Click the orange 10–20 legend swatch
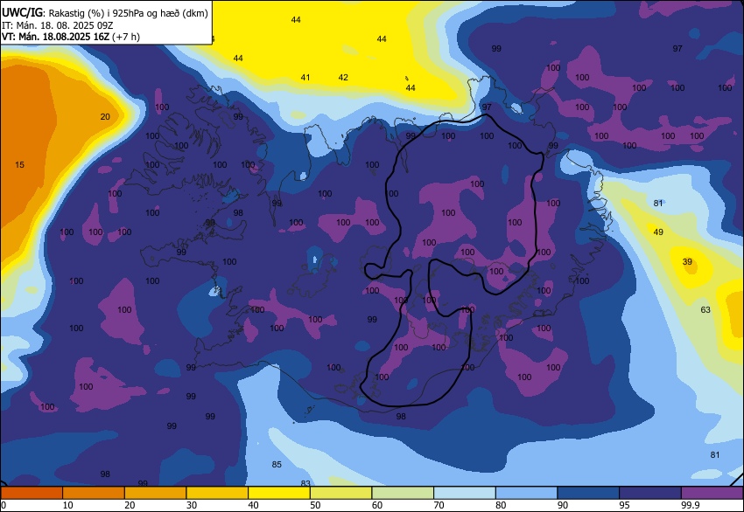 coord(94,493)
